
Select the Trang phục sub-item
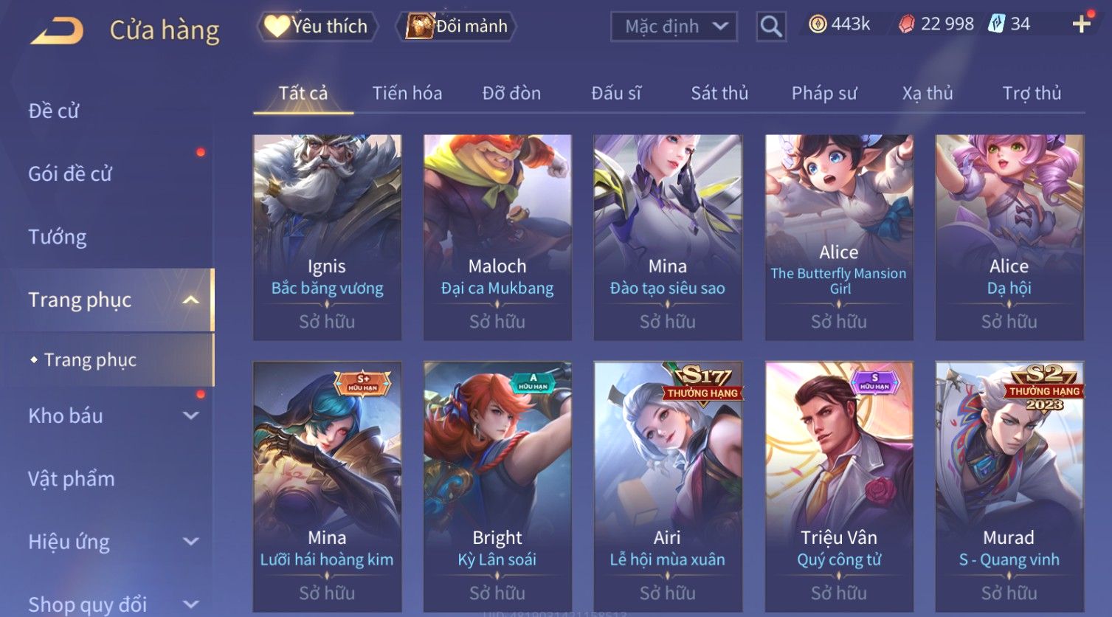coord(90,359)
